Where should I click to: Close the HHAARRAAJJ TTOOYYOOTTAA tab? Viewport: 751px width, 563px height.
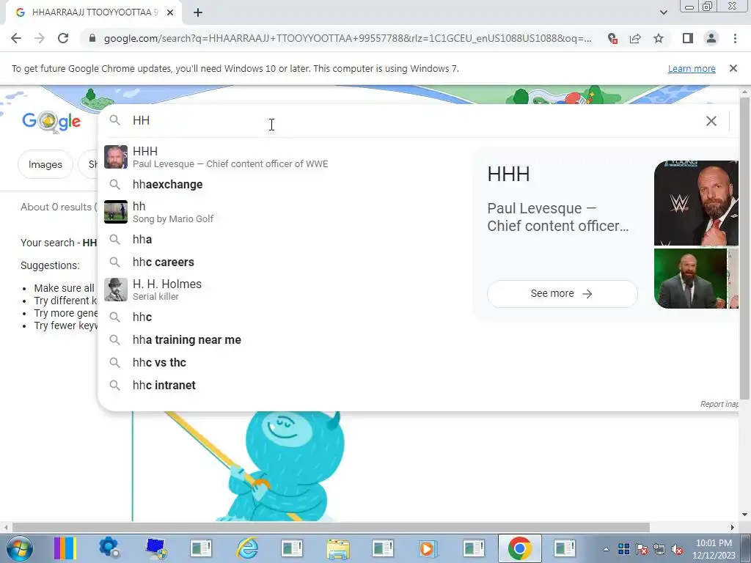(x=170, y=13)
